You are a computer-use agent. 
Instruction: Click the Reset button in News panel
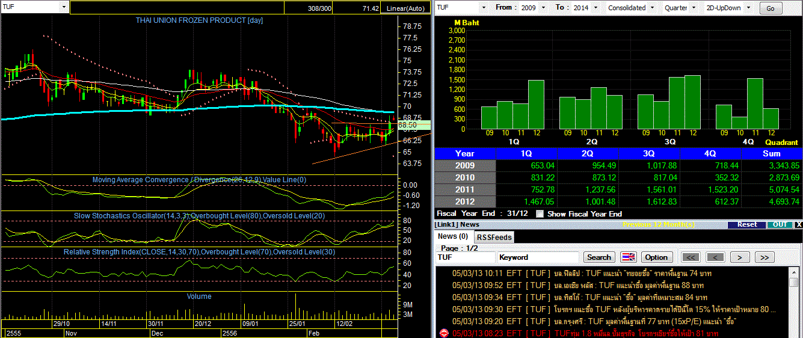747,224
